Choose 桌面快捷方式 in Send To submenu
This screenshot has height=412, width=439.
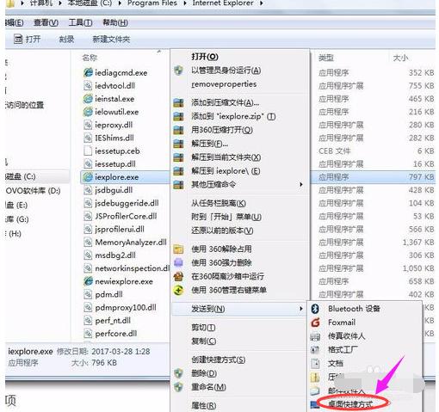(x=350, y=404)
